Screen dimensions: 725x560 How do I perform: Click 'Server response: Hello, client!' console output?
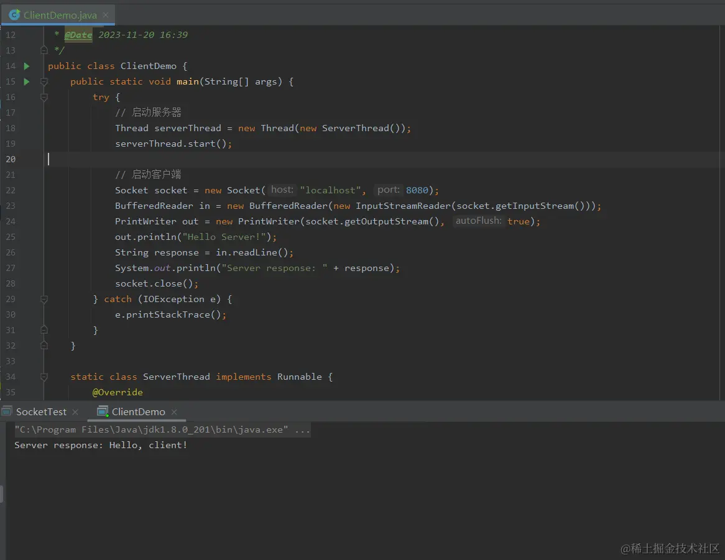click(101, 446)
